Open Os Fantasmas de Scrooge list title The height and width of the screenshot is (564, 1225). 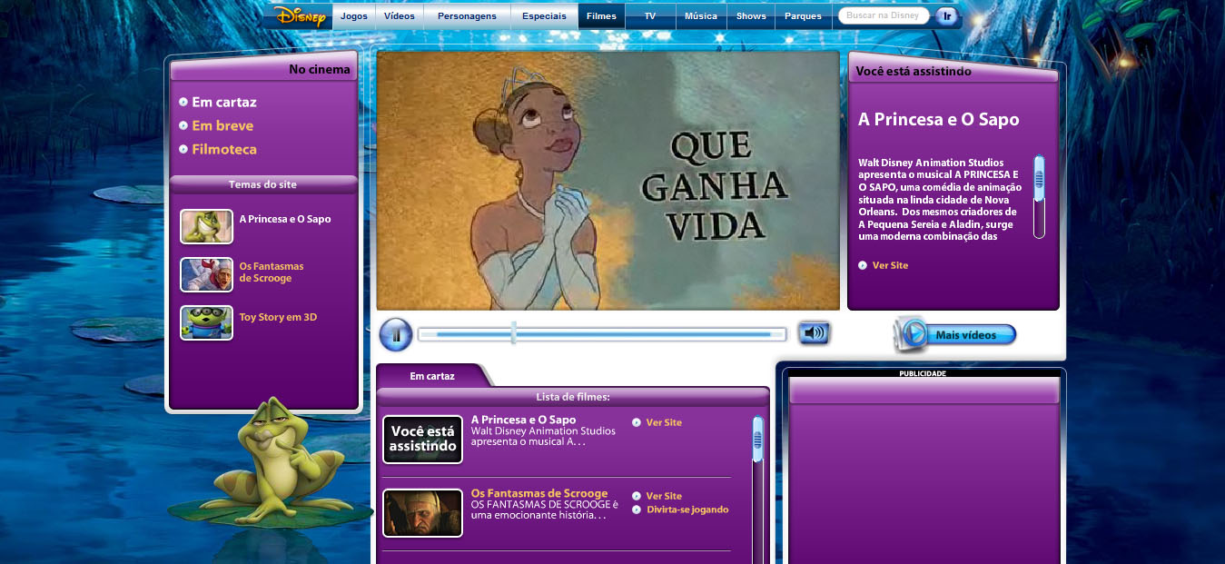539,493
